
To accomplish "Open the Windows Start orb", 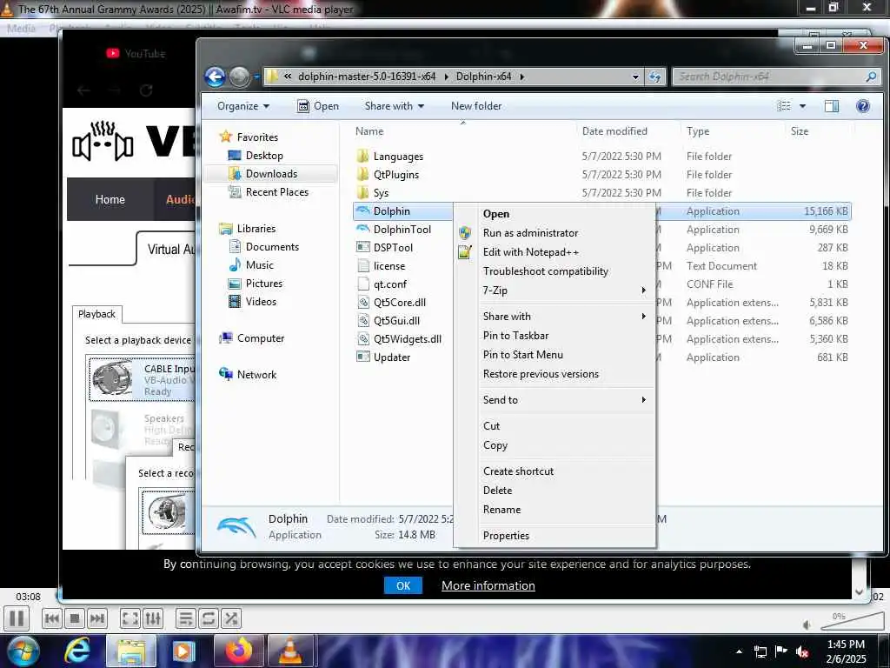I will (23, 651).
